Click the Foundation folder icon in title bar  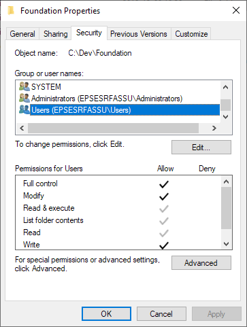11,11
